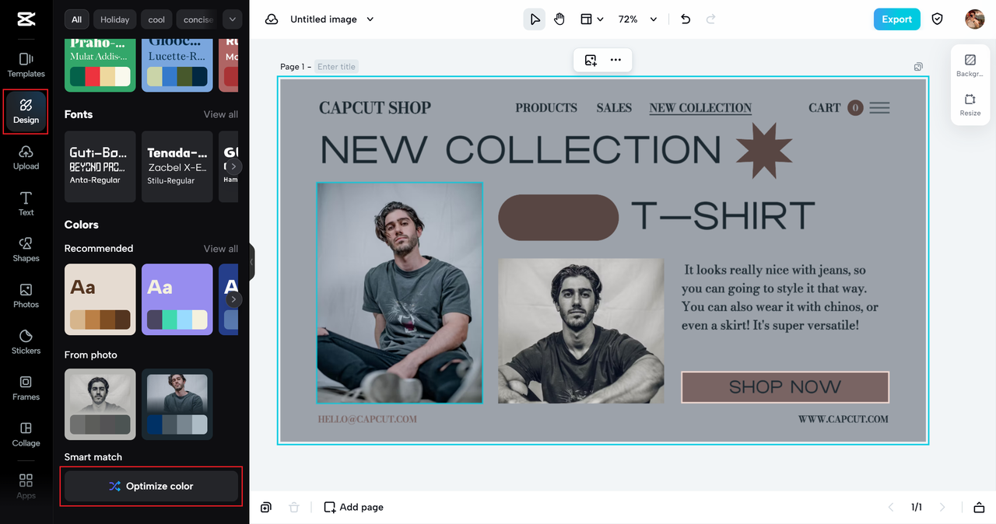Apply the Glooc Lucette blue theme card
Image resolution: width=996 pixels, height=524 pixels.
[177, 65]
